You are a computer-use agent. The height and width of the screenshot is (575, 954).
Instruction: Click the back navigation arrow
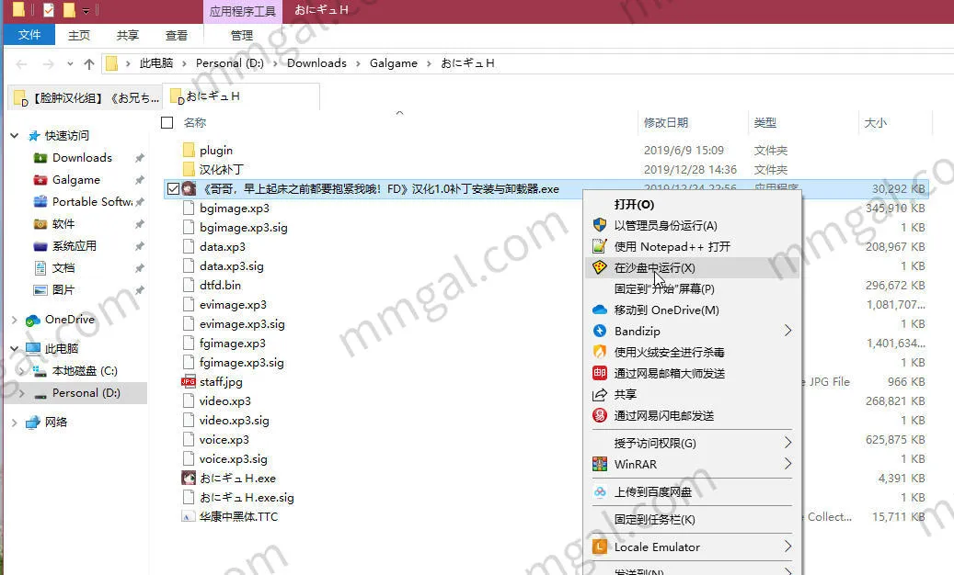point(20,64)
